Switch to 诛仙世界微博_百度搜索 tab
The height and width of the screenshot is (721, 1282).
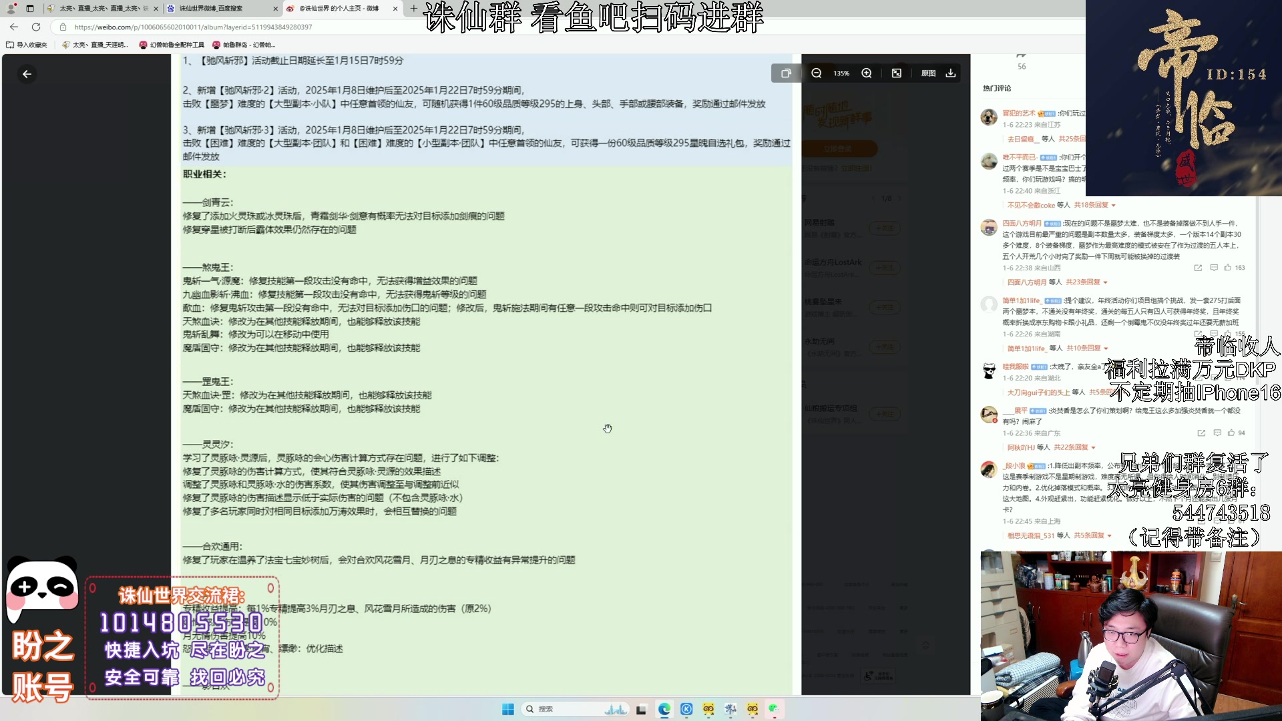click(222, 8)
